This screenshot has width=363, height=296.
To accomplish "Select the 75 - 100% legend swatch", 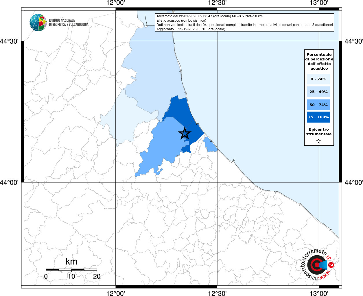I will (x=318, y=117).
